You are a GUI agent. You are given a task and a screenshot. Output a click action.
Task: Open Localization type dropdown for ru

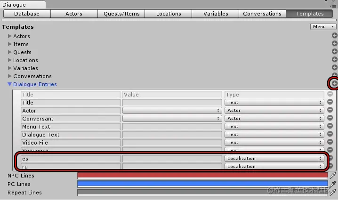(x=274, y=166)
